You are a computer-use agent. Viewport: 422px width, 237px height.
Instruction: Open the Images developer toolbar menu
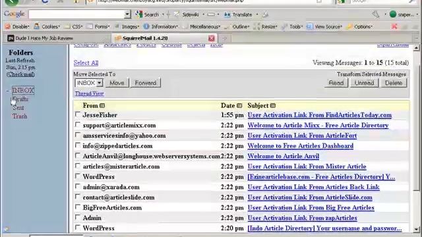[127, 26]
